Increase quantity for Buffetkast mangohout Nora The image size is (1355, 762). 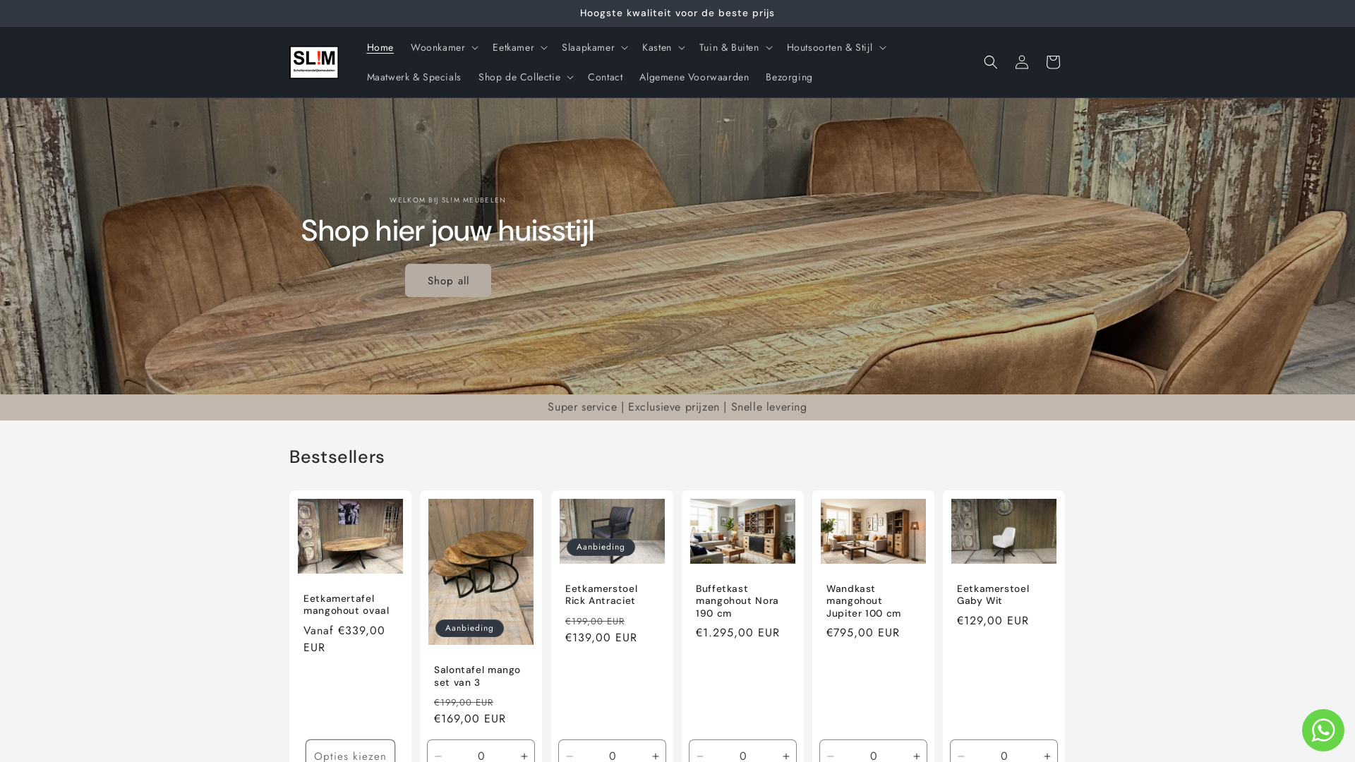pyautogui.click(x=785, y=756)
